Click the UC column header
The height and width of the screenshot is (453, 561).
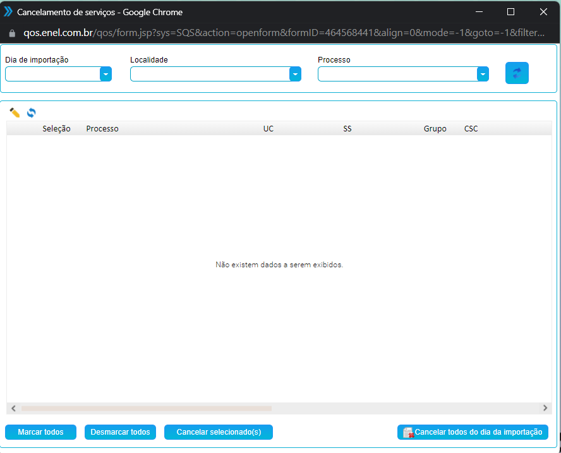click(x=268, y=129)
